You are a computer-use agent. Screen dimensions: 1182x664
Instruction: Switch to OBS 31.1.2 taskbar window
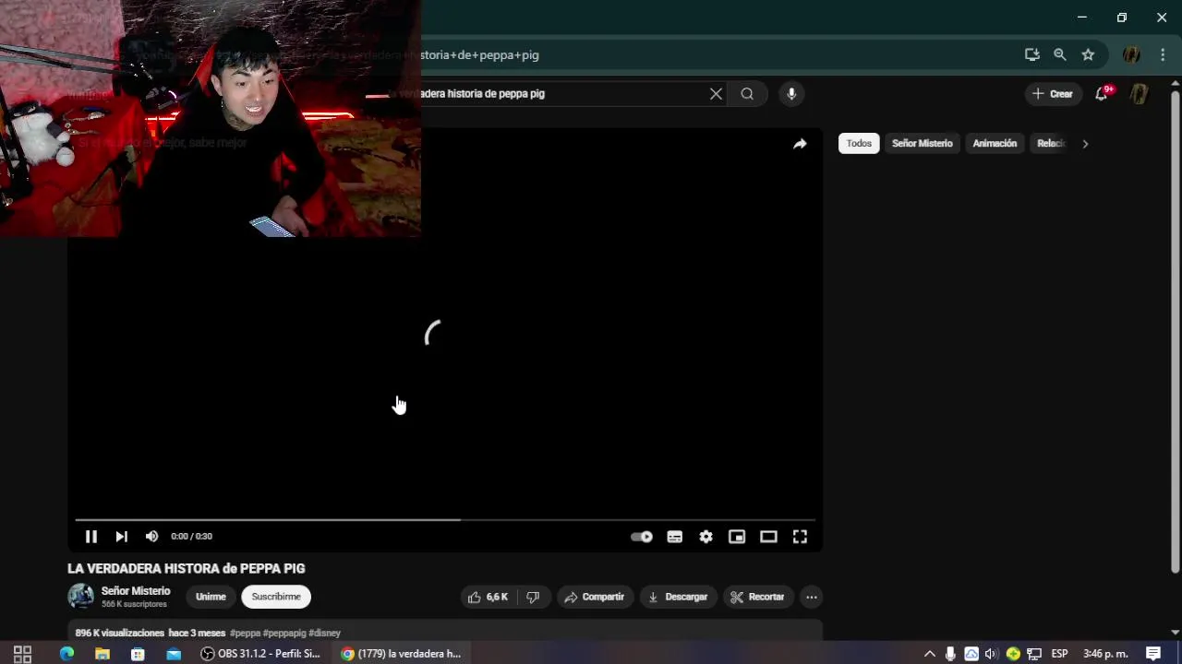pyautogui.click(x=262, y=654)
